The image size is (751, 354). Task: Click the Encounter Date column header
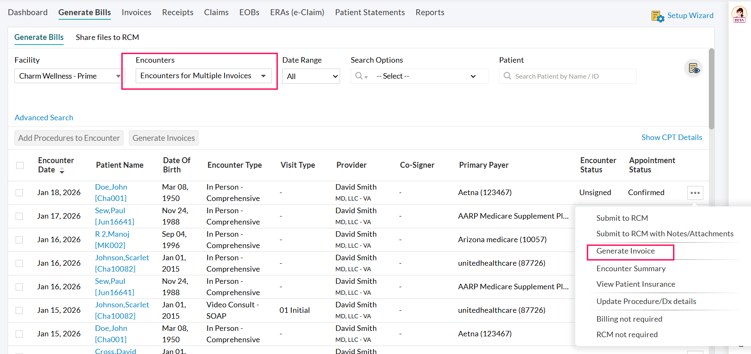click(x=56, y=165)
